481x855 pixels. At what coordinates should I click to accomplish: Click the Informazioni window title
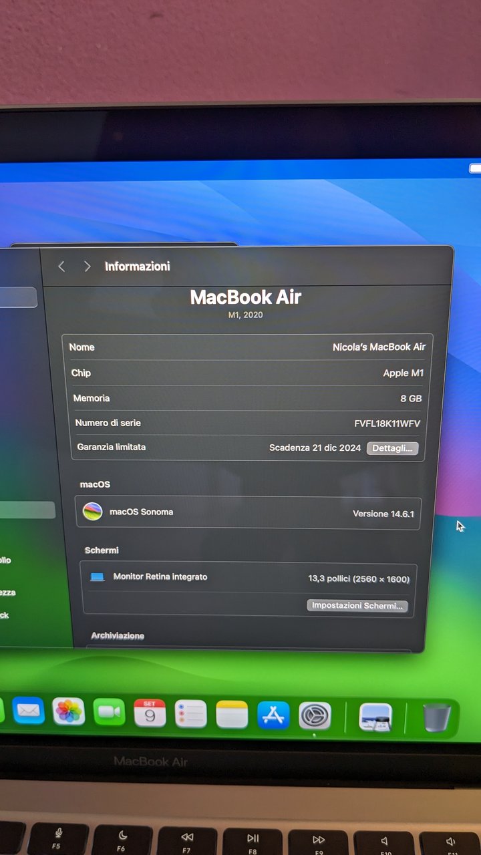pos(138,267)
